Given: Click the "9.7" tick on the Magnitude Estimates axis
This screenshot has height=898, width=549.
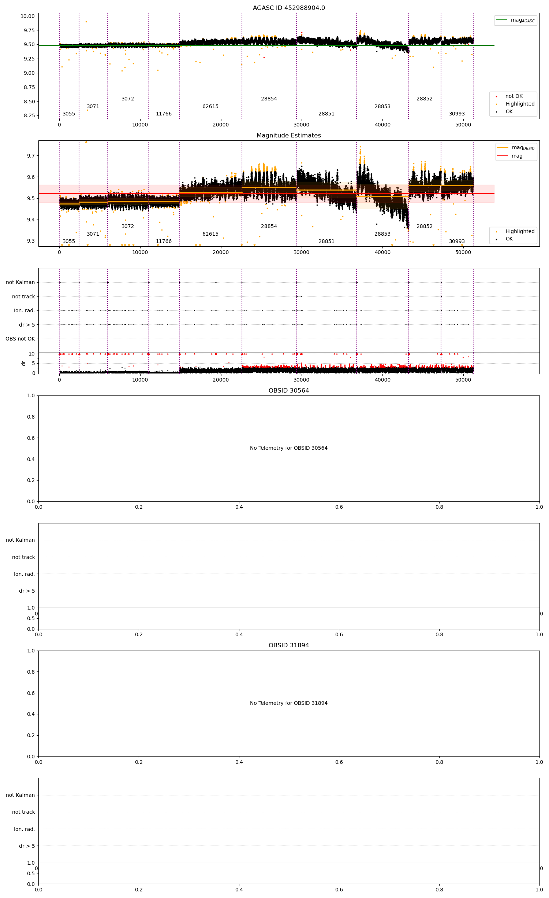Looking at the screenshot, I should [31, 156].
